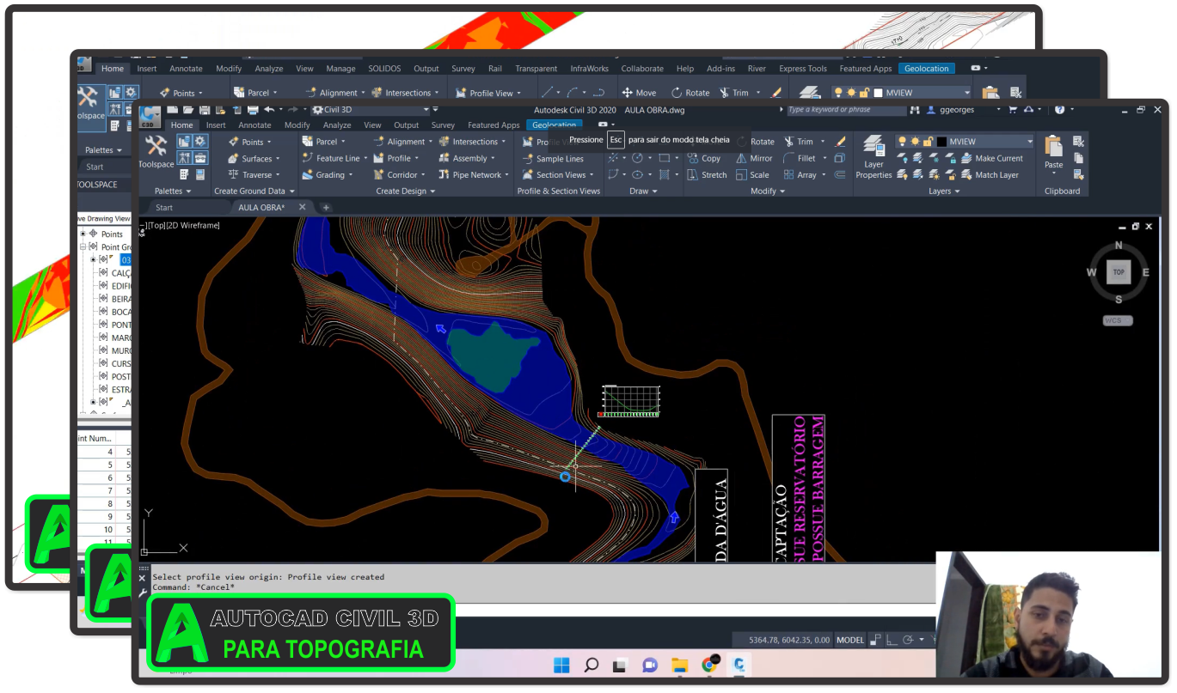Click the keyword search input field
The width and height of the screenshot is (1177, 693).
coord(845,110)
